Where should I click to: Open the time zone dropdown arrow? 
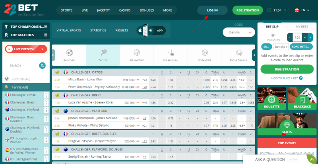pos(285,10)
